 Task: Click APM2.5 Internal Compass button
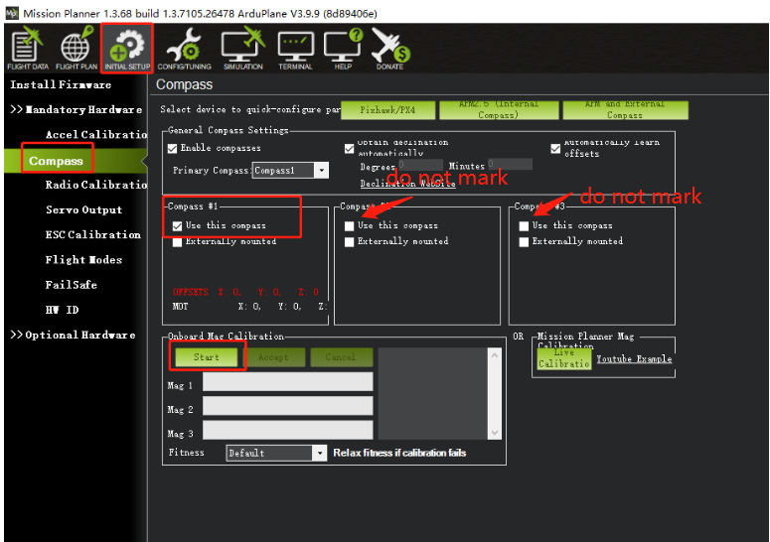499,110
